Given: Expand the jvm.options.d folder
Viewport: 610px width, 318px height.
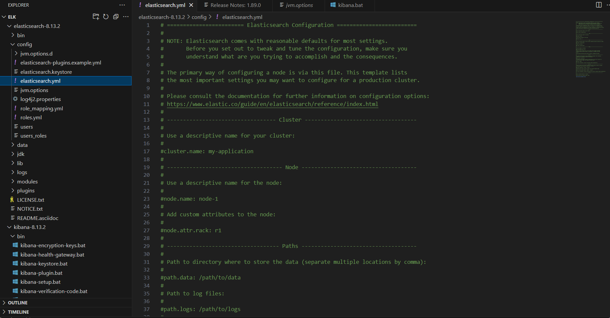Looking at the screenshot, I should coord(16,53).
